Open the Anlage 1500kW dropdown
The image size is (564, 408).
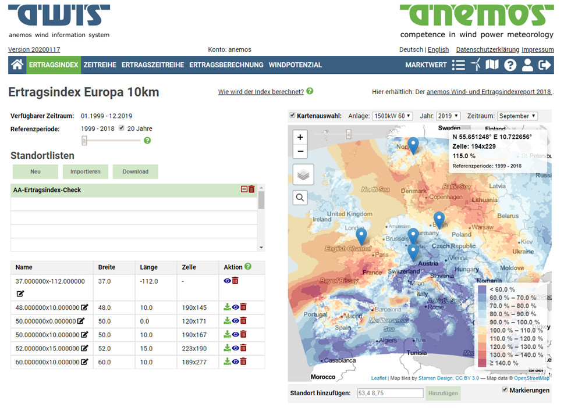pos(392,116)
